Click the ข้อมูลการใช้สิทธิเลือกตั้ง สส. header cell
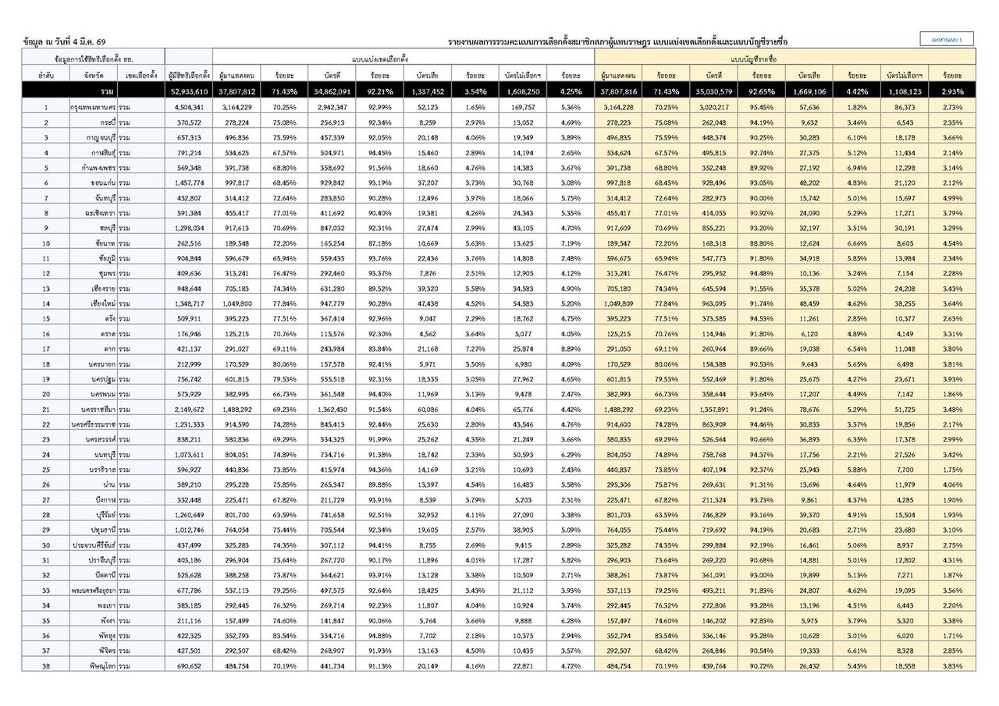 [x=93, y=59]
